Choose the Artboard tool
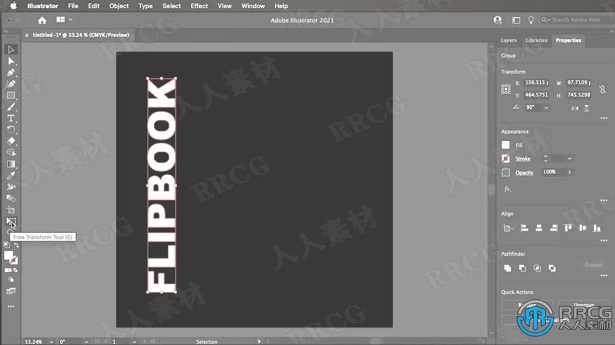This screenshot has width=615, height=345. pos(11,210)
